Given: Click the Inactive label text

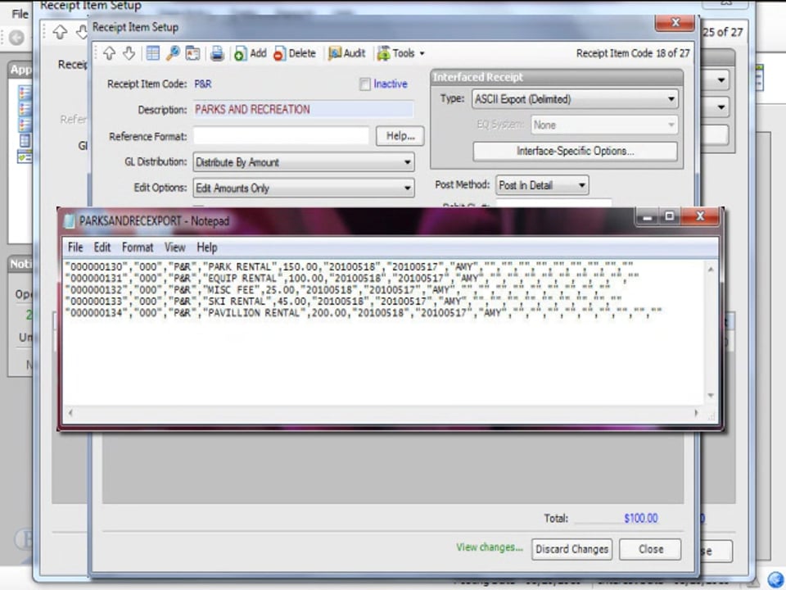Looking at the screenshot, I should [x=390, y=84].
